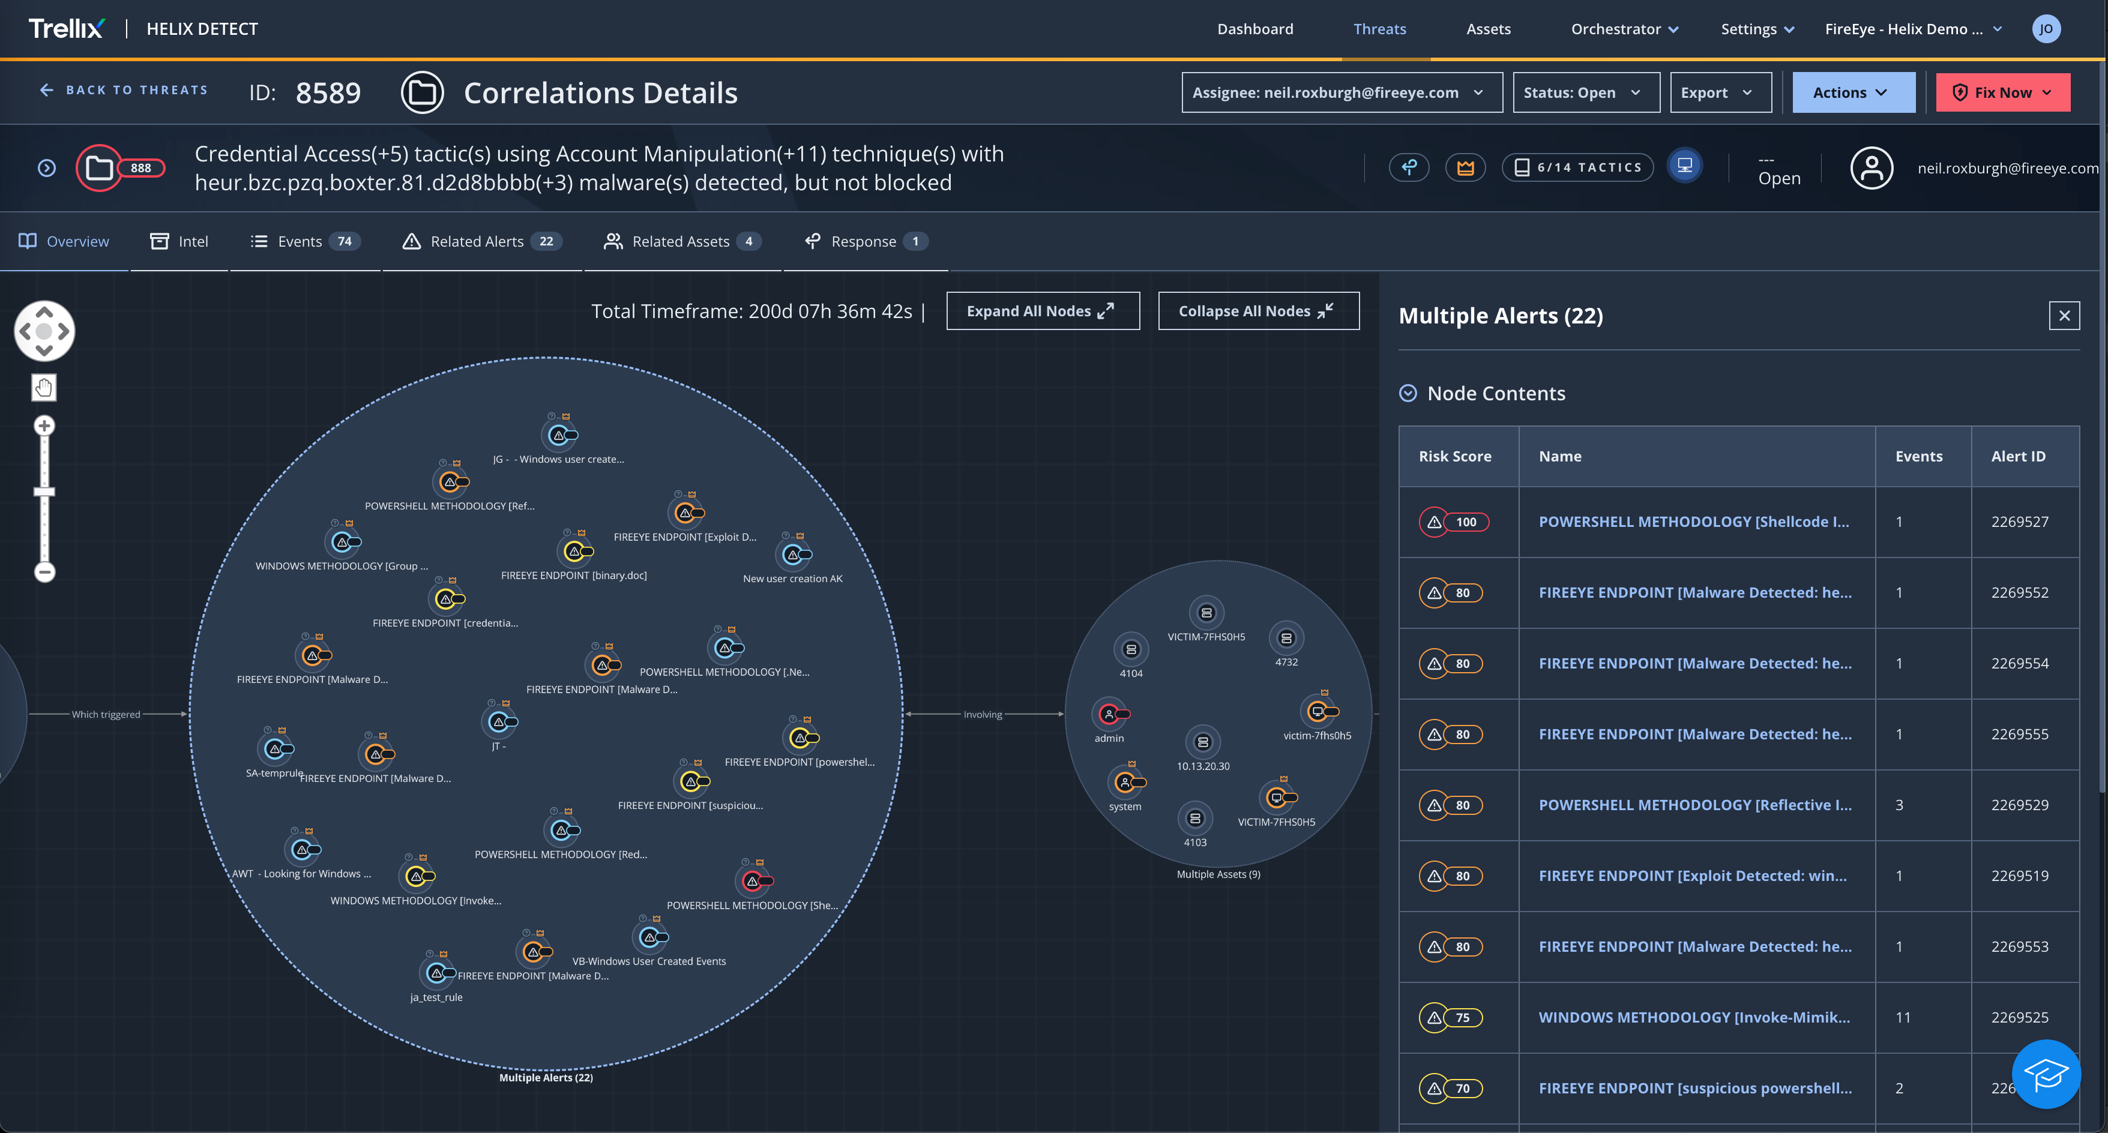
Task: Close the Multiple Alerts panel
Action: [x=2064, y=316]
